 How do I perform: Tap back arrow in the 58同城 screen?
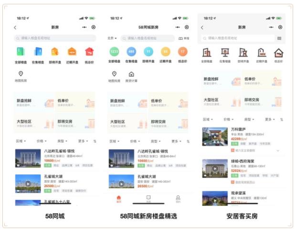pos(15,28)
